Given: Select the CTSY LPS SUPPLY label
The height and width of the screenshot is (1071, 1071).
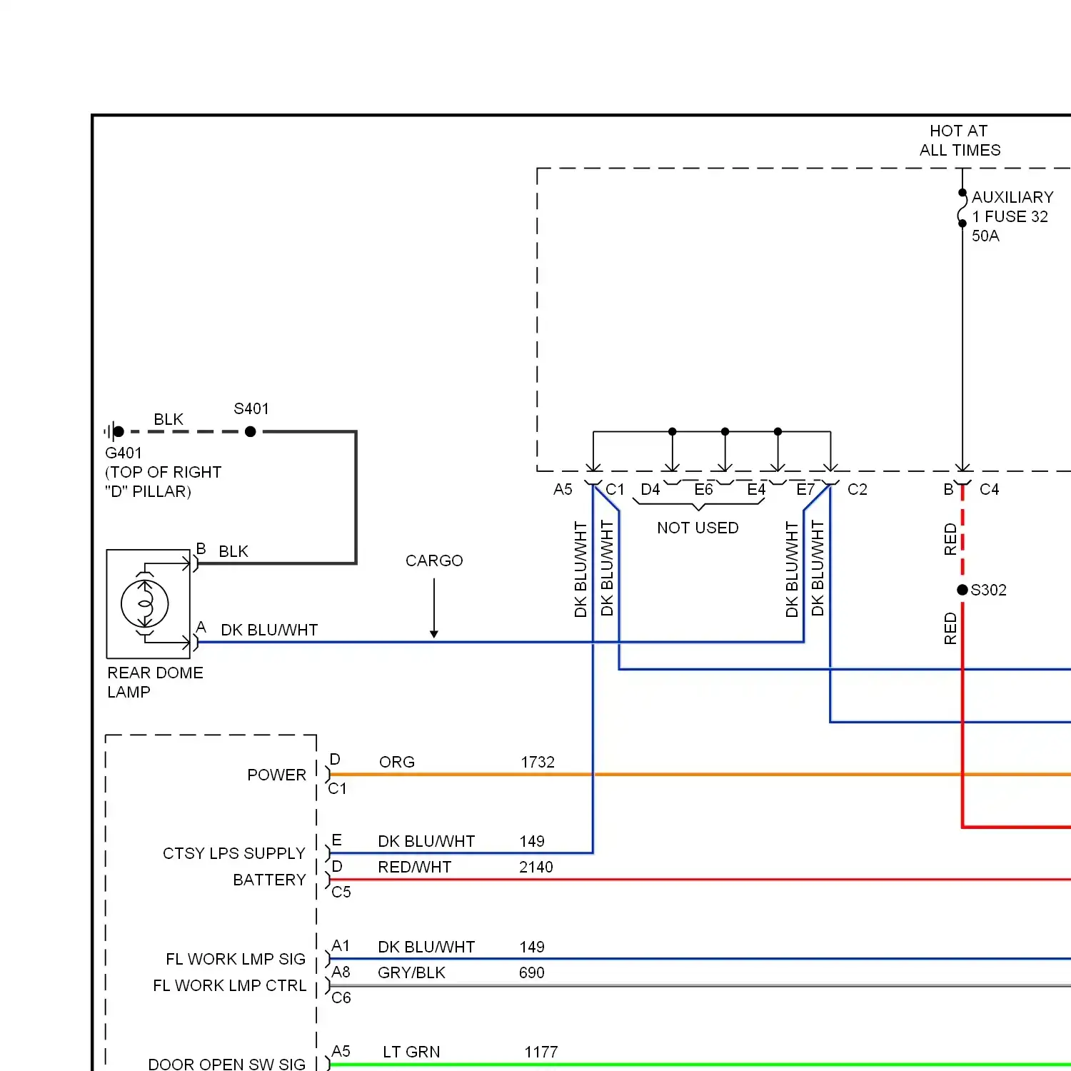Looking at the screenshot, I should click(234, 853).
